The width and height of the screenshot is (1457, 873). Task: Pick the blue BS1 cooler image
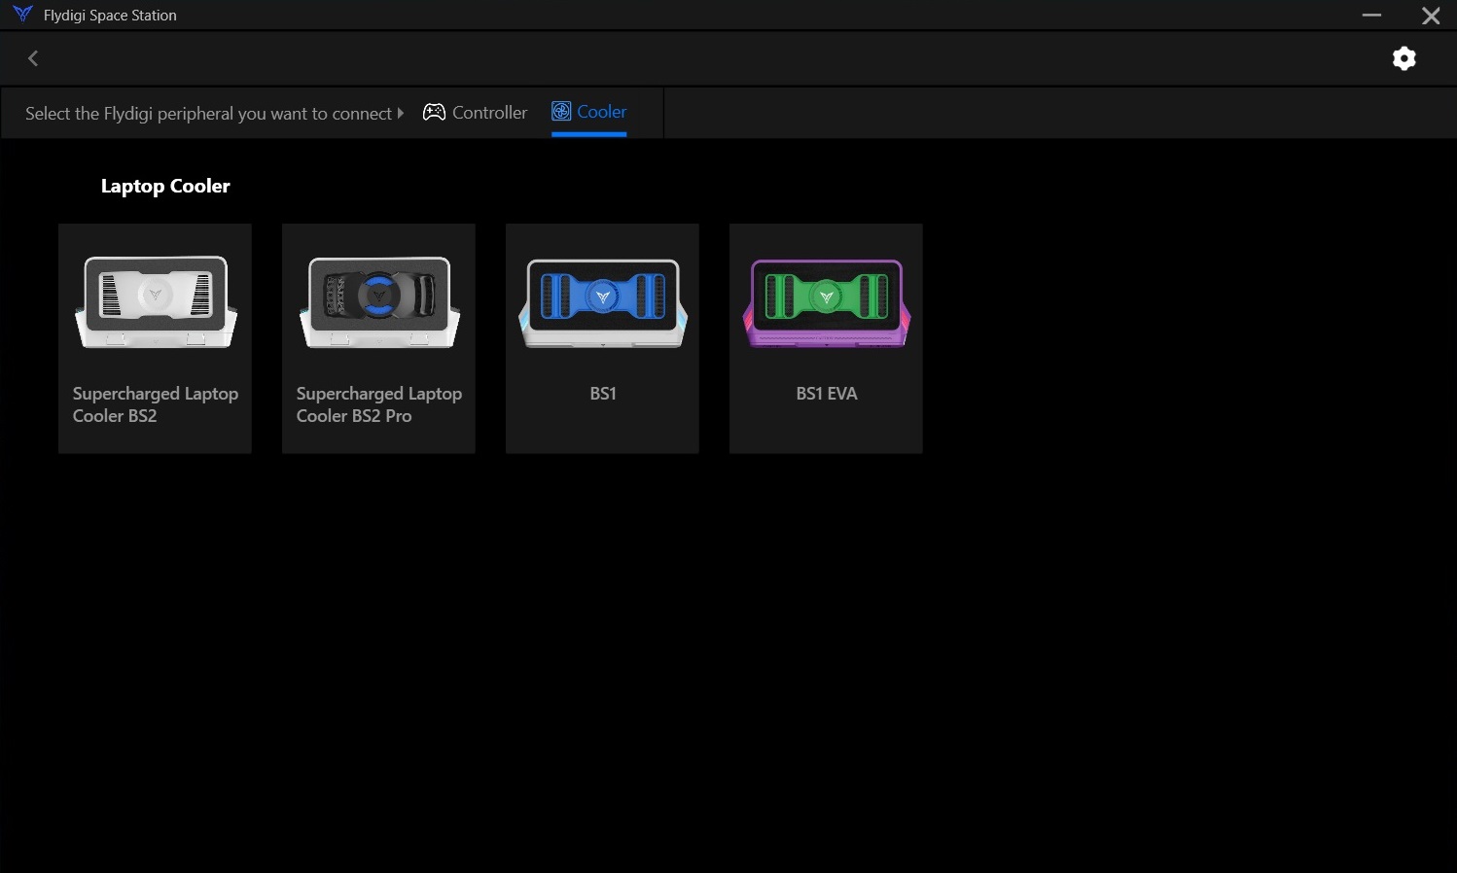[x=603, y=302]
